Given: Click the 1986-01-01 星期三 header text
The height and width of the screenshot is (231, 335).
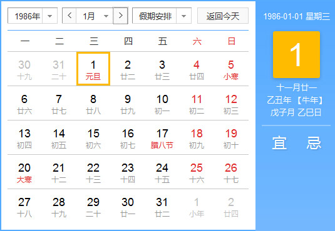Looking at the screenshot, I should pyautogui.click(x=297, y=16).
